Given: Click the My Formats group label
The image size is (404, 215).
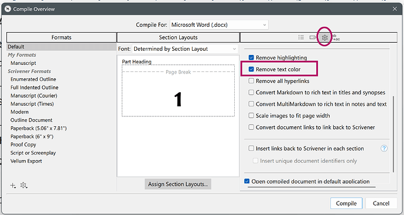Looking at the screenshot, I should 22,55.
